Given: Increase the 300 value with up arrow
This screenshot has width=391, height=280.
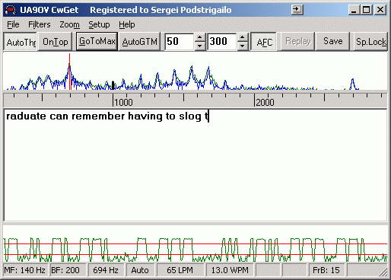Looking at the screenshot, I should point(243,37).
